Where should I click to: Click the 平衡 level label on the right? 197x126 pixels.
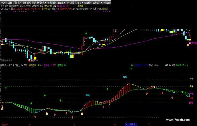[192, 98]
